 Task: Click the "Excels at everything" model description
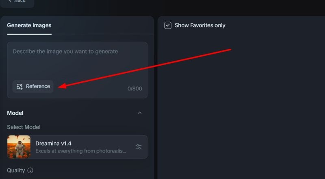point(81,151)
